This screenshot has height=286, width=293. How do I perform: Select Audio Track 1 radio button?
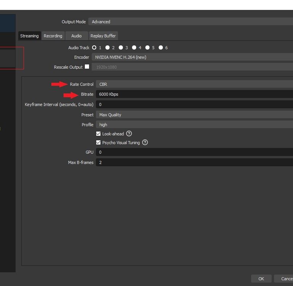click(x=94, y=48)
